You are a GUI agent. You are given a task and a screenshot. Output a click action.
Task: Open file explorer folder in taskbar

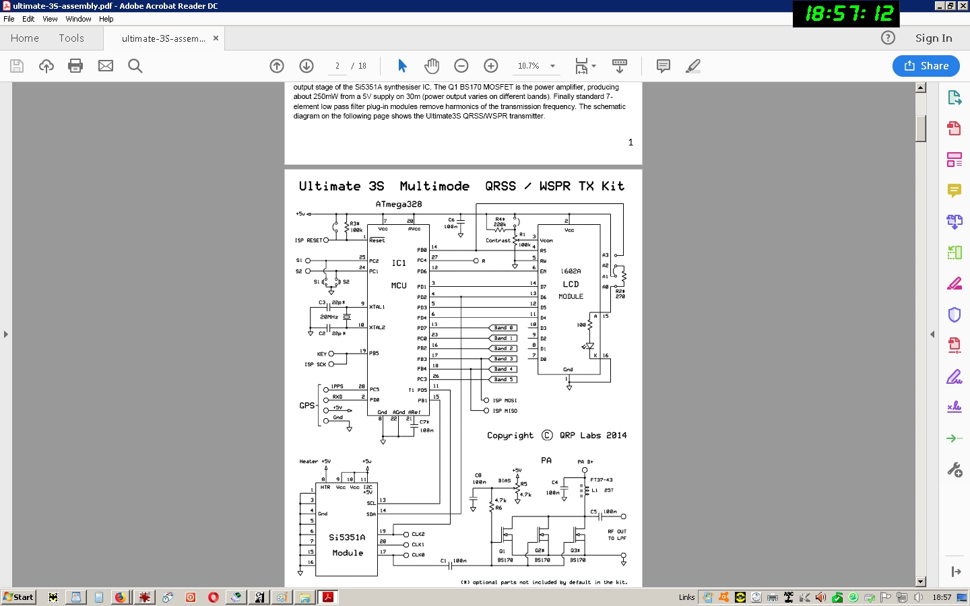(305, 597)
